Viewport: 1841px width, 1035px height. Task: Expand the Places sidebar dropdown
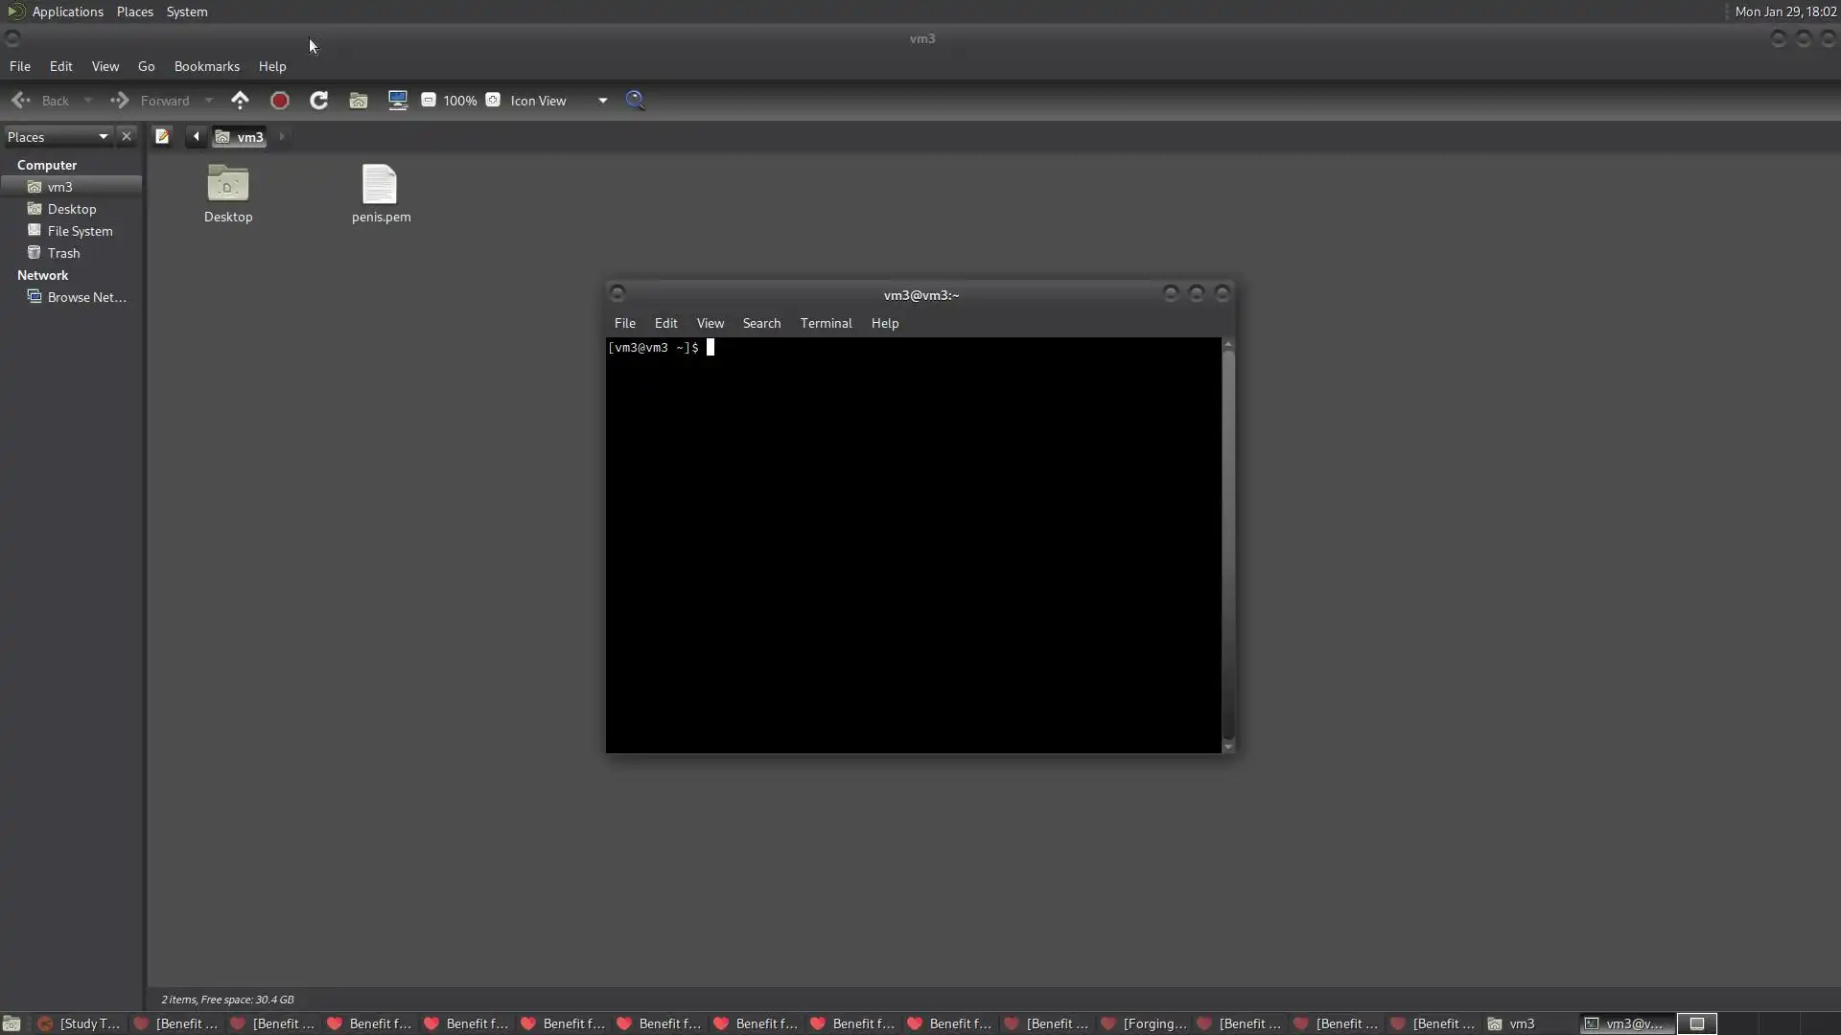point(103,136)
